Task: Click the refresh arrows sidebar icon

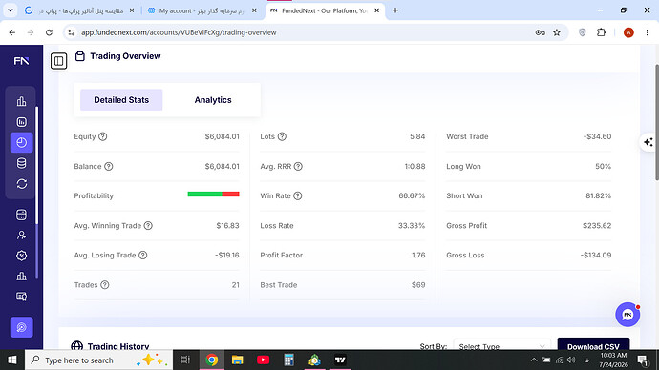Action: (x=21, y=184)
